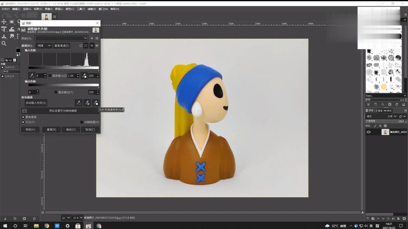The width and height of the screenshot is (408, 229).
Task: Click 重置(R) Reset button
Action: (x=51, y=129)
